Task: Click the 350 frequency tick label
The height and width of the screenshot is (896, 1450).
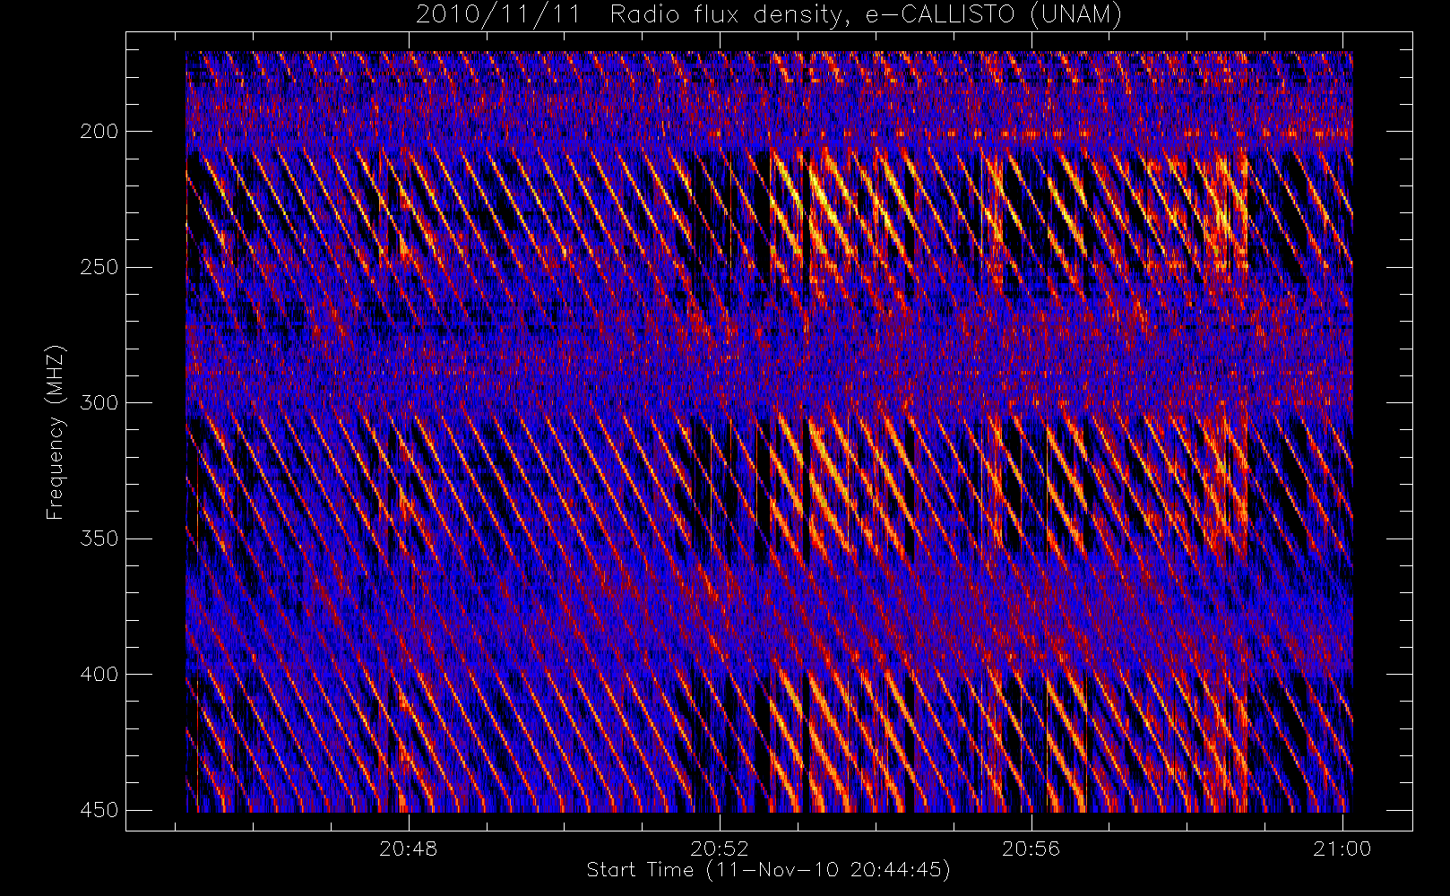Action: pyautogui.click(x=99, y=538)
